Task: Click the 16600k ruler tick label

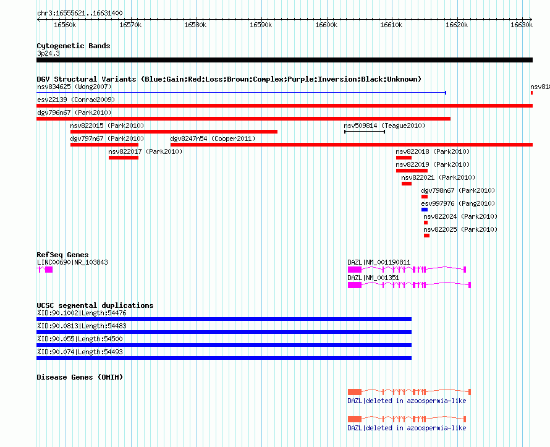Action: pos(326,25)
